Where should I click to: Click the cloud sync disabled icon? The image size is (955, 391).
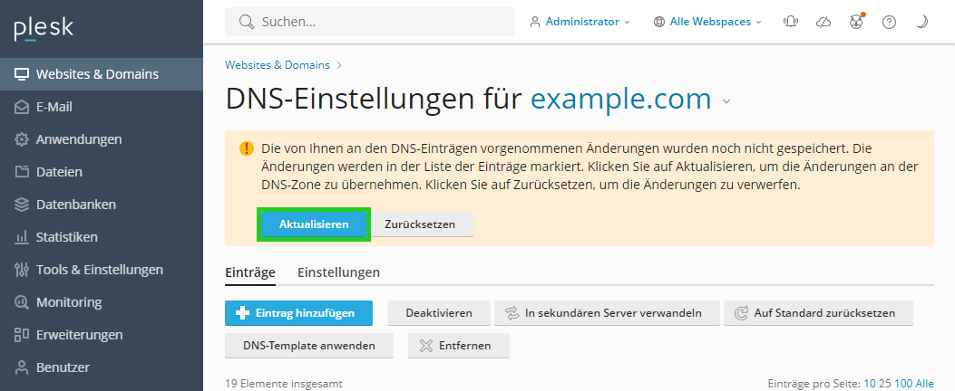(823, 22)
